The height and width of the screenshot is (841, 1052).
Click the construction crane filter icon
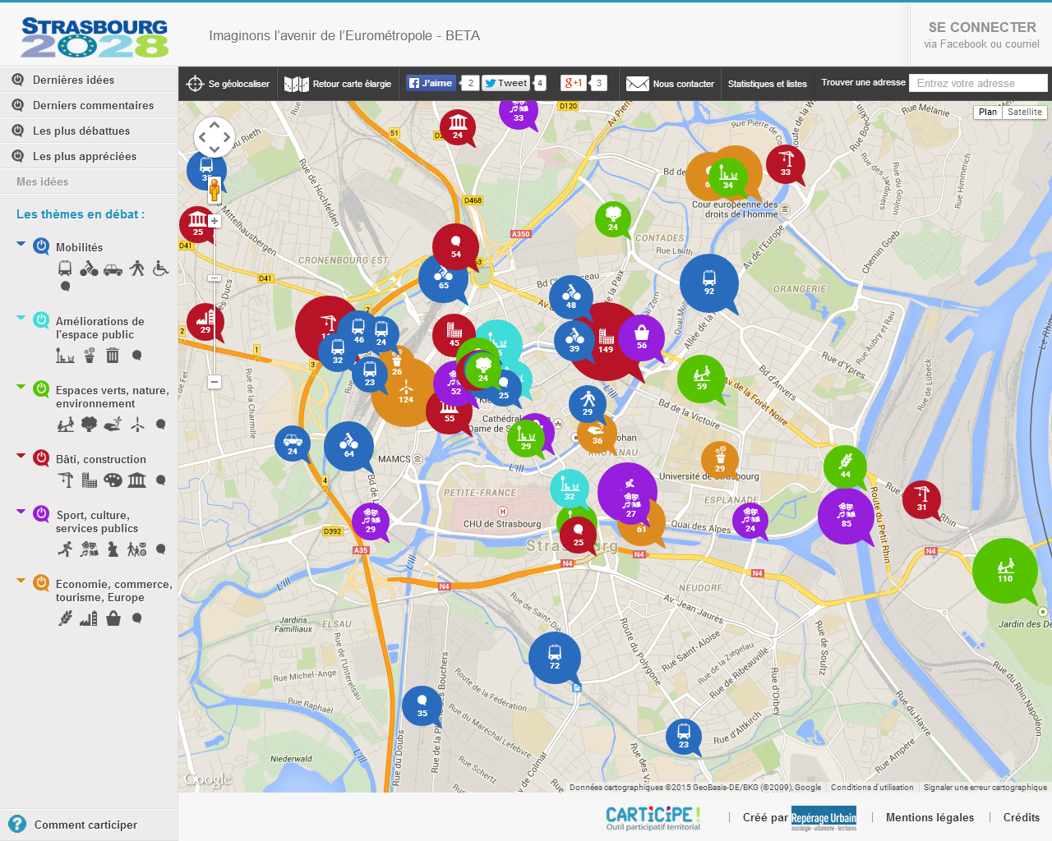(x=66, y=480)
